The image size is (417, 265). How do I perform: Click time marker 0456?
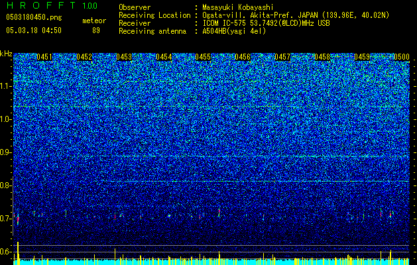point(243,57)
